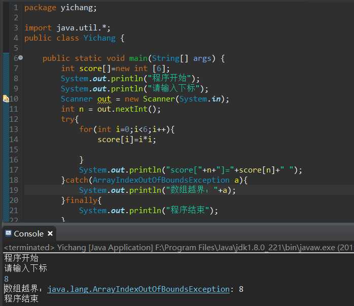The width and height of the screenshot is (354, 306).
Task: Click the 'import java.util.*;' statement
Action: point(67,28)
